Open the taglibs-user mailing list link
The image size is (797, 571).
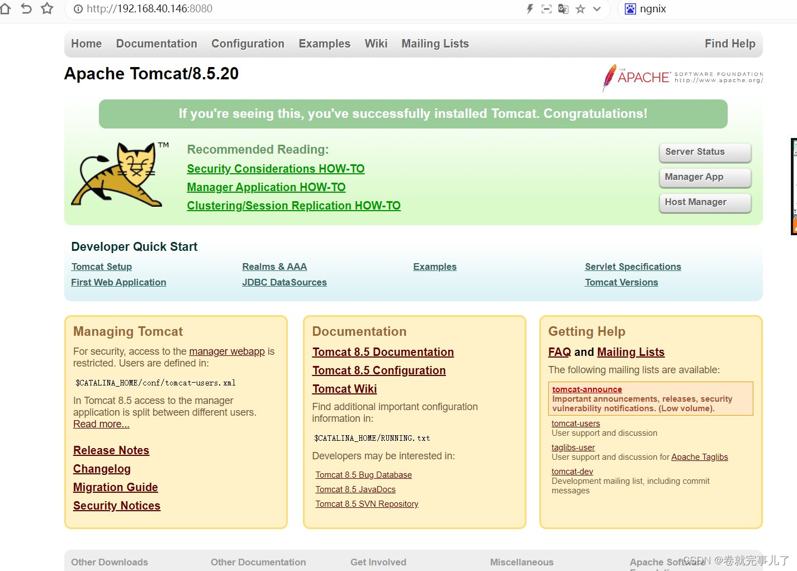click(573, 448)
